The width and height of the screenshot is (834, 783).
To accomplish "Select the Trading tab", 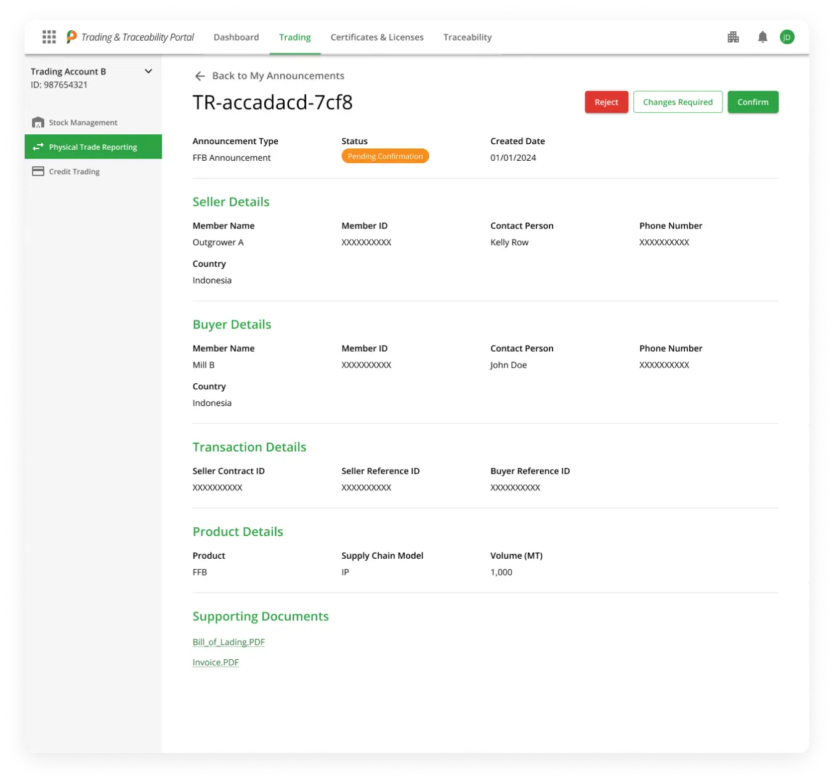I will coord(294,37).
